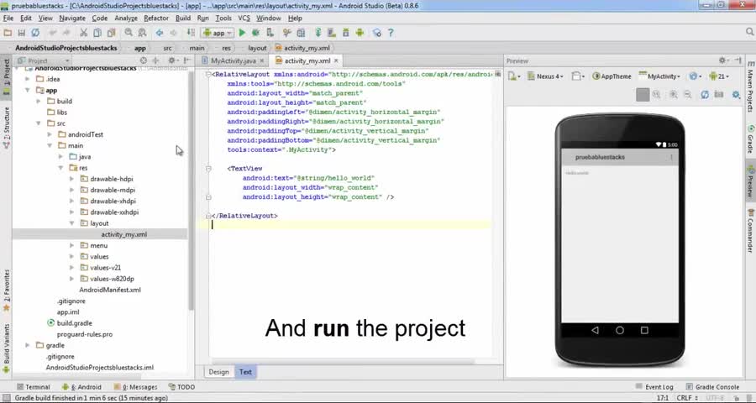
Task: Expand the values folder in tree
Action: (x=71, y=256)
